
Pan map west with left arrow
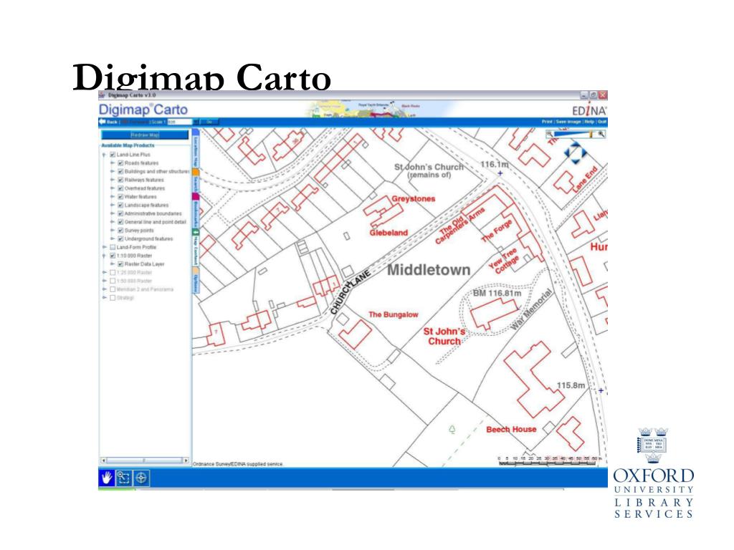568,153
